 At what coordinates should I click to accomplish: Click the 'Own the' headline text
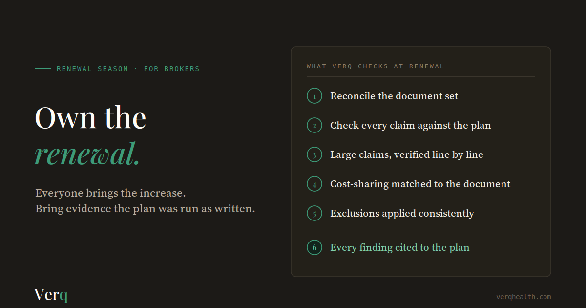click(x=90, y=117)
